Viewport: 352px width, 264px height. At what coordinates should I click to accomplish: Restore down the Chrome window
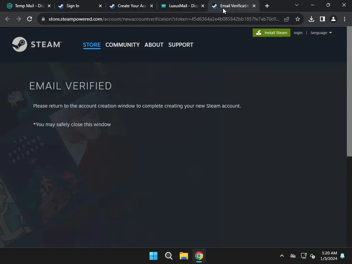(328, 5)
